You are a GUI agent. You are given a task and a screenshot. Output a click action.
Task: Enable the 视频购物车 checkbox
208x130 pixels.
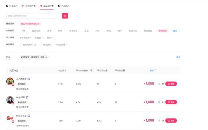point(21,45)
